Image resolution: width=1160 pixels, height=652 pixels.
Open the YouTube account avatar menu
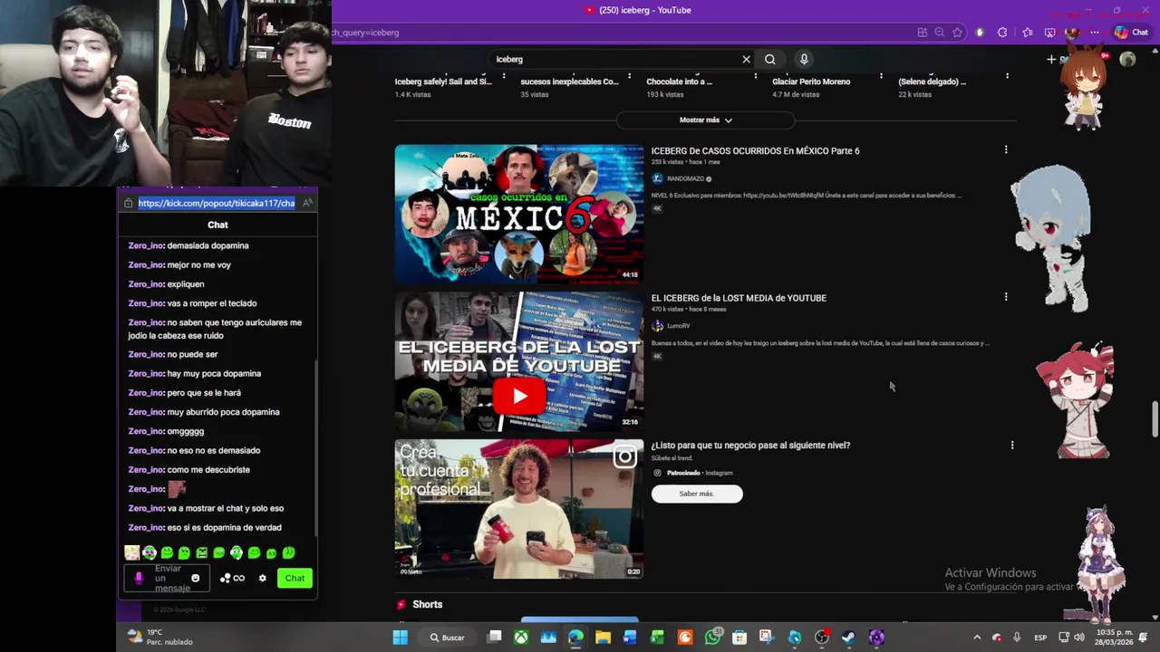(x=1127, y=59)
